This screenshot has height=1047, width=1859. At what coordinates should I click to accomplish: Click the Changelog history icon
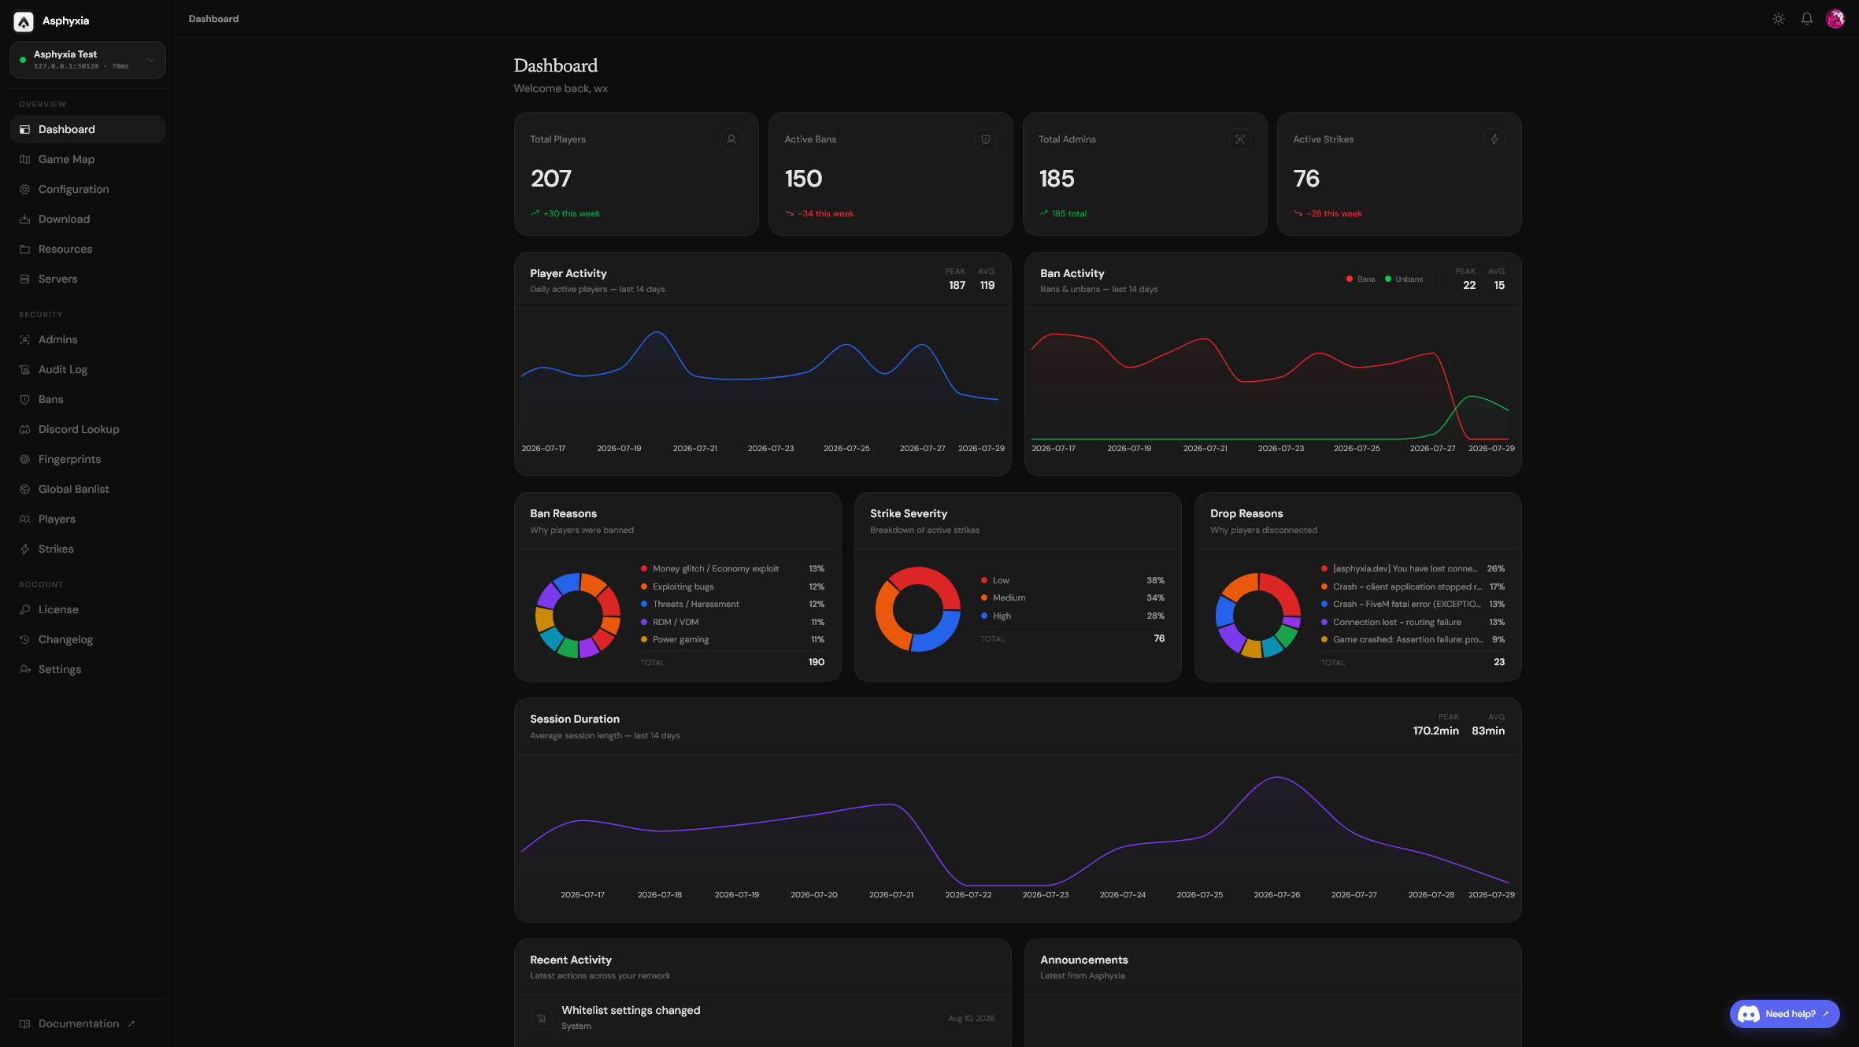(24, 639)
